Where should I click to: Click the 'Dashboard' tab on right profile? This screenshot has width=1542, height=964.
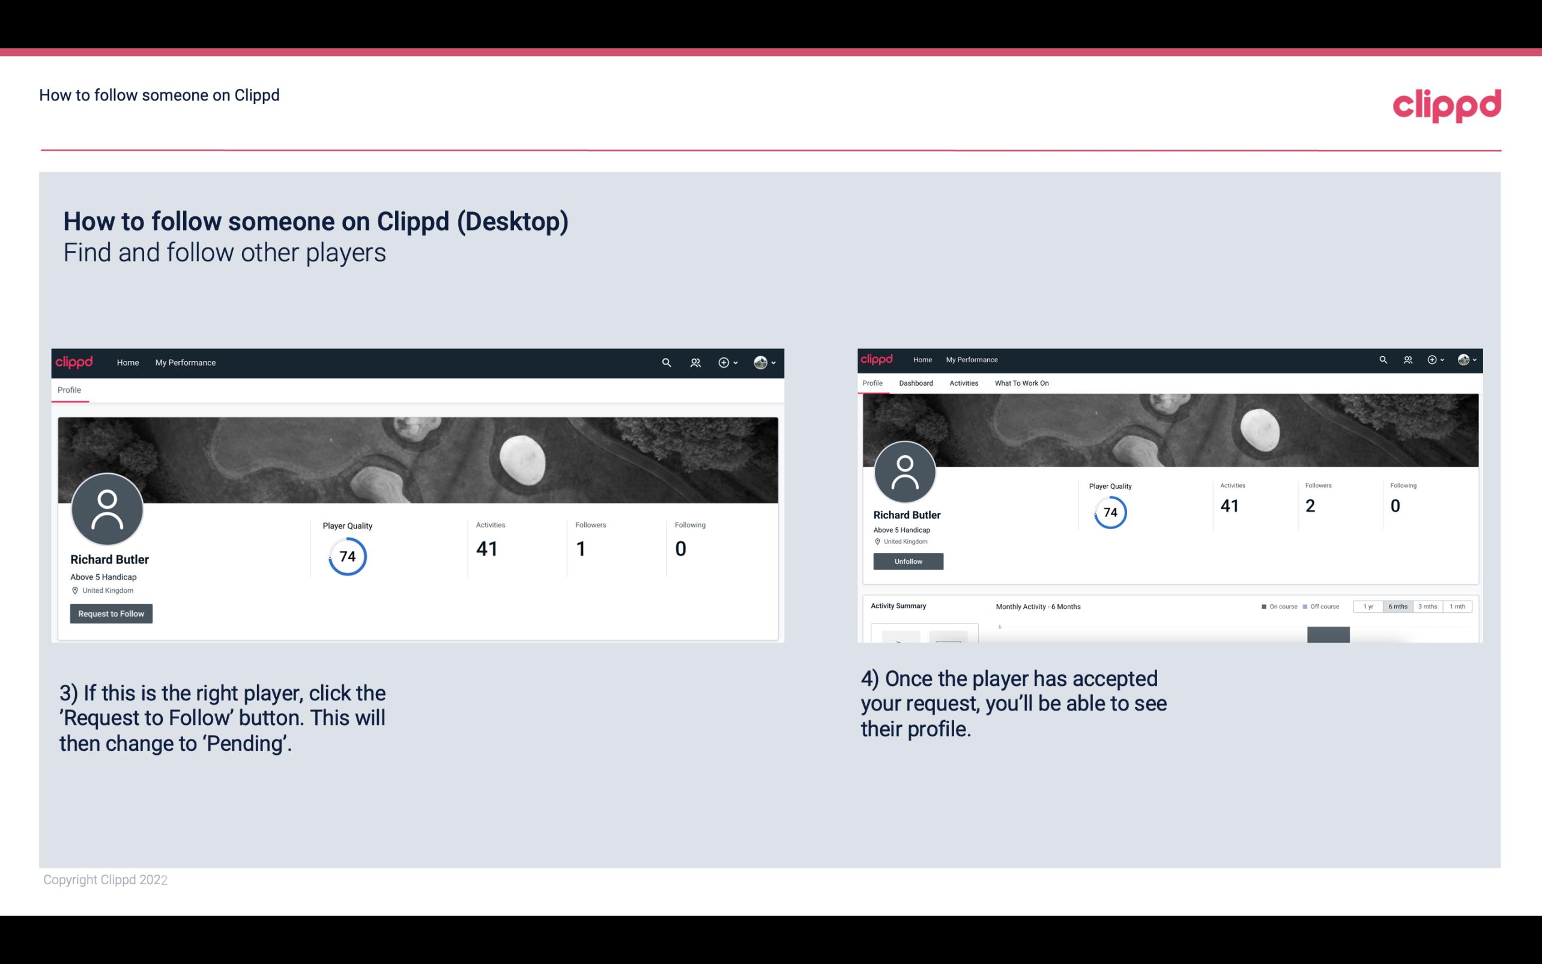pos(916,383)
